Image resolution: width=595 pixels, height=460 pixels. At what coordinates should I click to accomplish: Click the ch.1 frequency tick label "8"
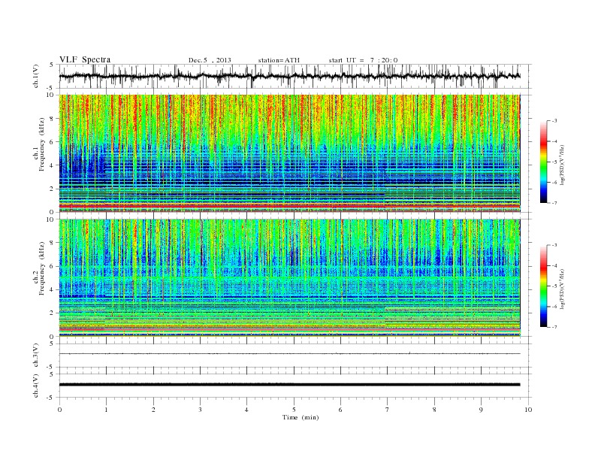pos(52,119)
